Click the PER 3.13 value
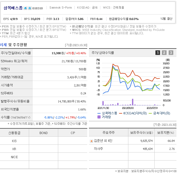 tap(56, 19)
